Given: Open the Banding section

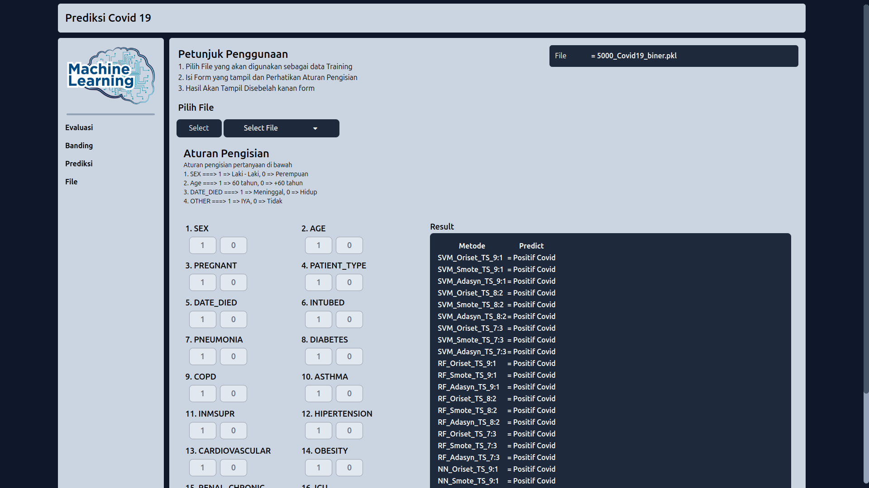Looking at the screenshot, I should [79, 145].
